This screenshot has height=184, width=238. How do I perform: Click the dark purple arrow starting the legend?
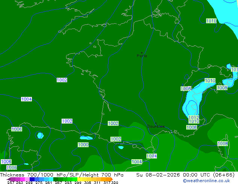pyautogui.click(x=9, y=179)
